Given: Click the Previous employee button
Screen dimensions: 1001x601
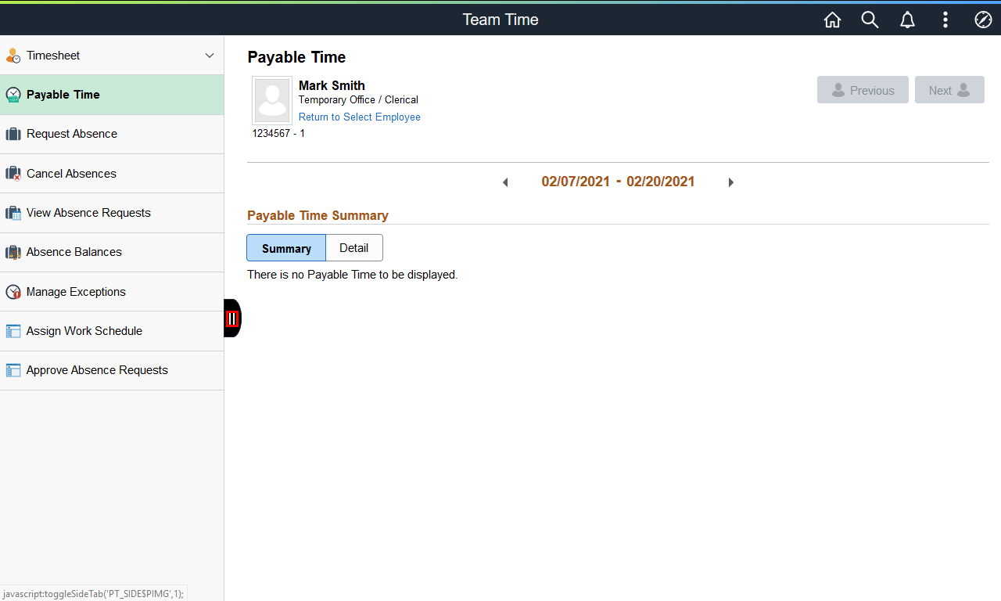Looking at the screenshot, I should click(863, 90).
